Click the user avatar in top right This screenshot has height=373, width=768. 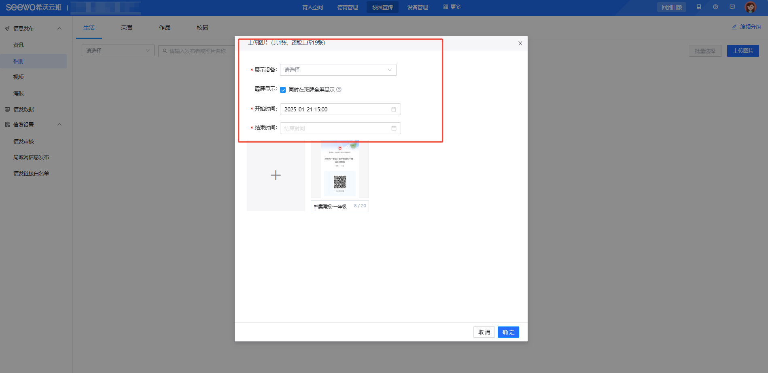click(750, 7)
